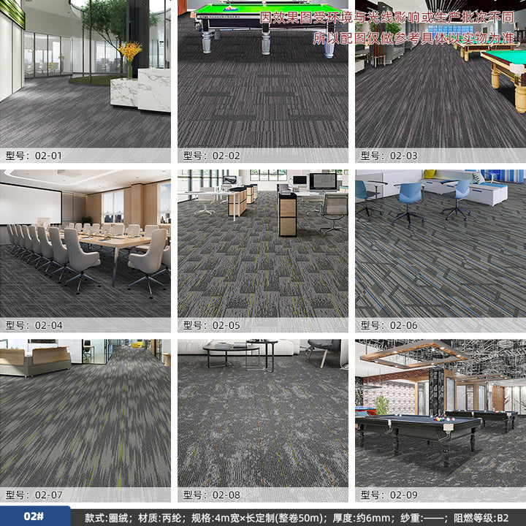Click the model label 型号: 02-01
526x526 pixels.
pyautogui.click(x=34, y=156)
